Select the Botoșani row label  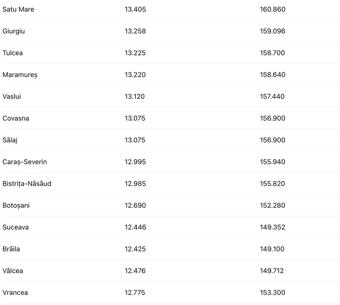pyautogui.click(x=16, y=206)
